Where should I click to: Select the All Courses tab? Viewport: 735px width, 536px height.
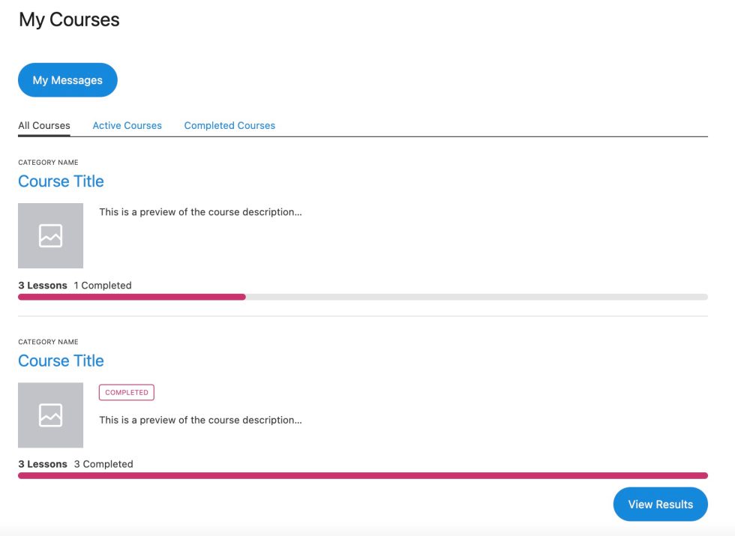click(44, 126)
